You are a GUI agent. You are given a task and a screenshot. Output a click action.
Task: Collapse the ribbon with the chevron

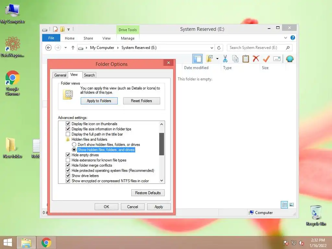(285, 38)
